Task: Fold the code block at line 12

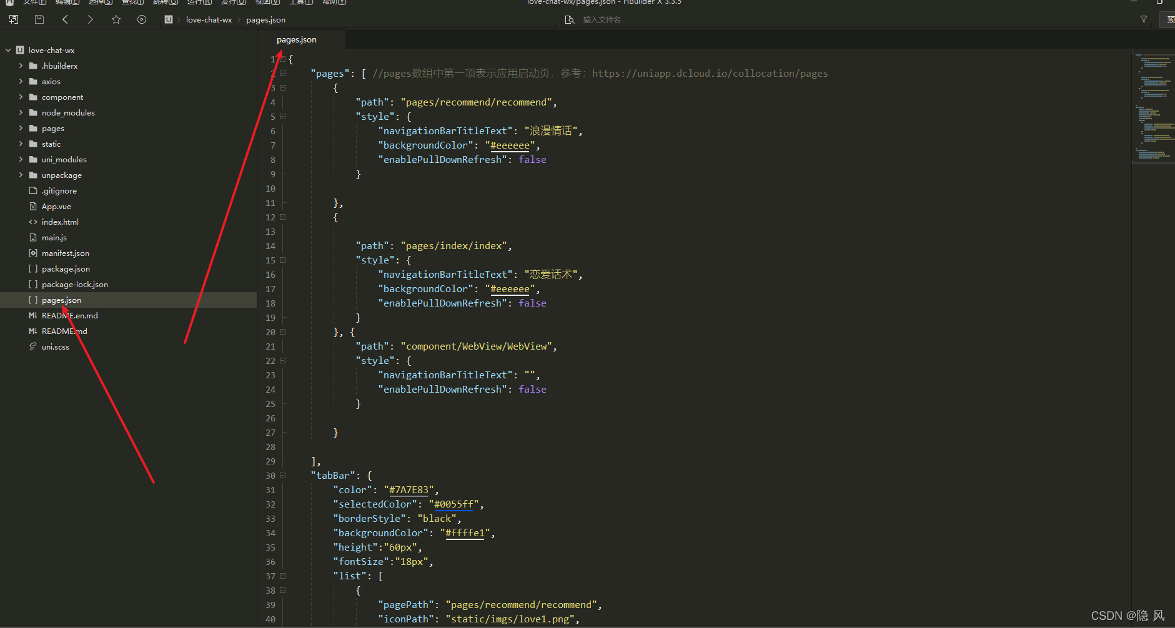Action: pos(283,217)
